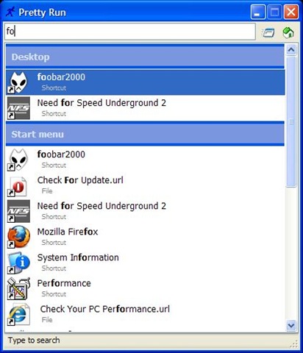Click the Performance chart icon
Viewport: 303px width, 353px height.
pos(18,288)
